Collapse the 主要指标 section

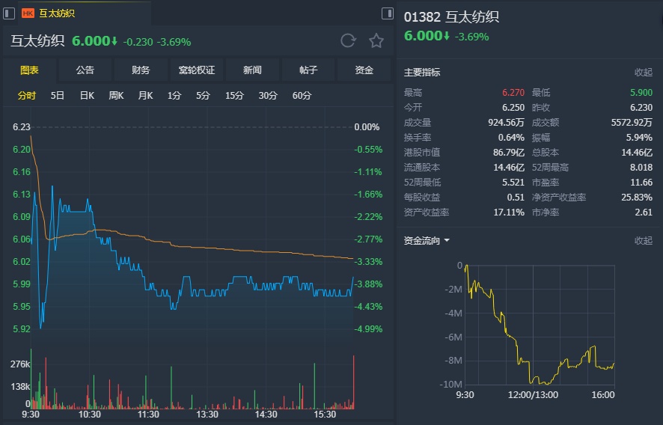click(x=643, y=73)
